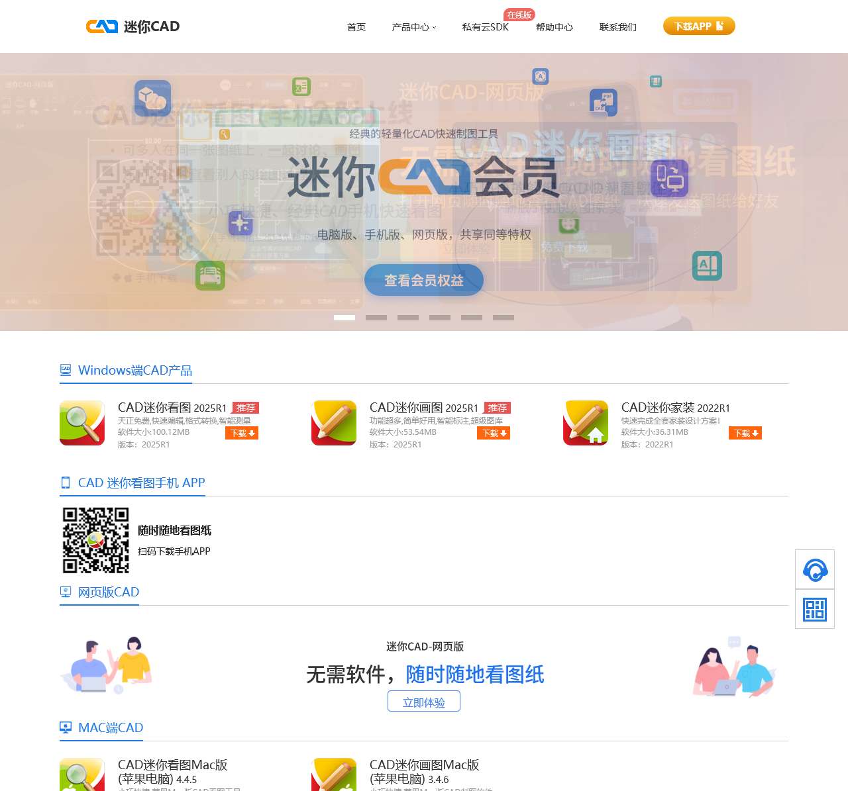Click the phone icon beside 手机 APP heading
Screen dimensions: 848x791
tap(66, 483)
